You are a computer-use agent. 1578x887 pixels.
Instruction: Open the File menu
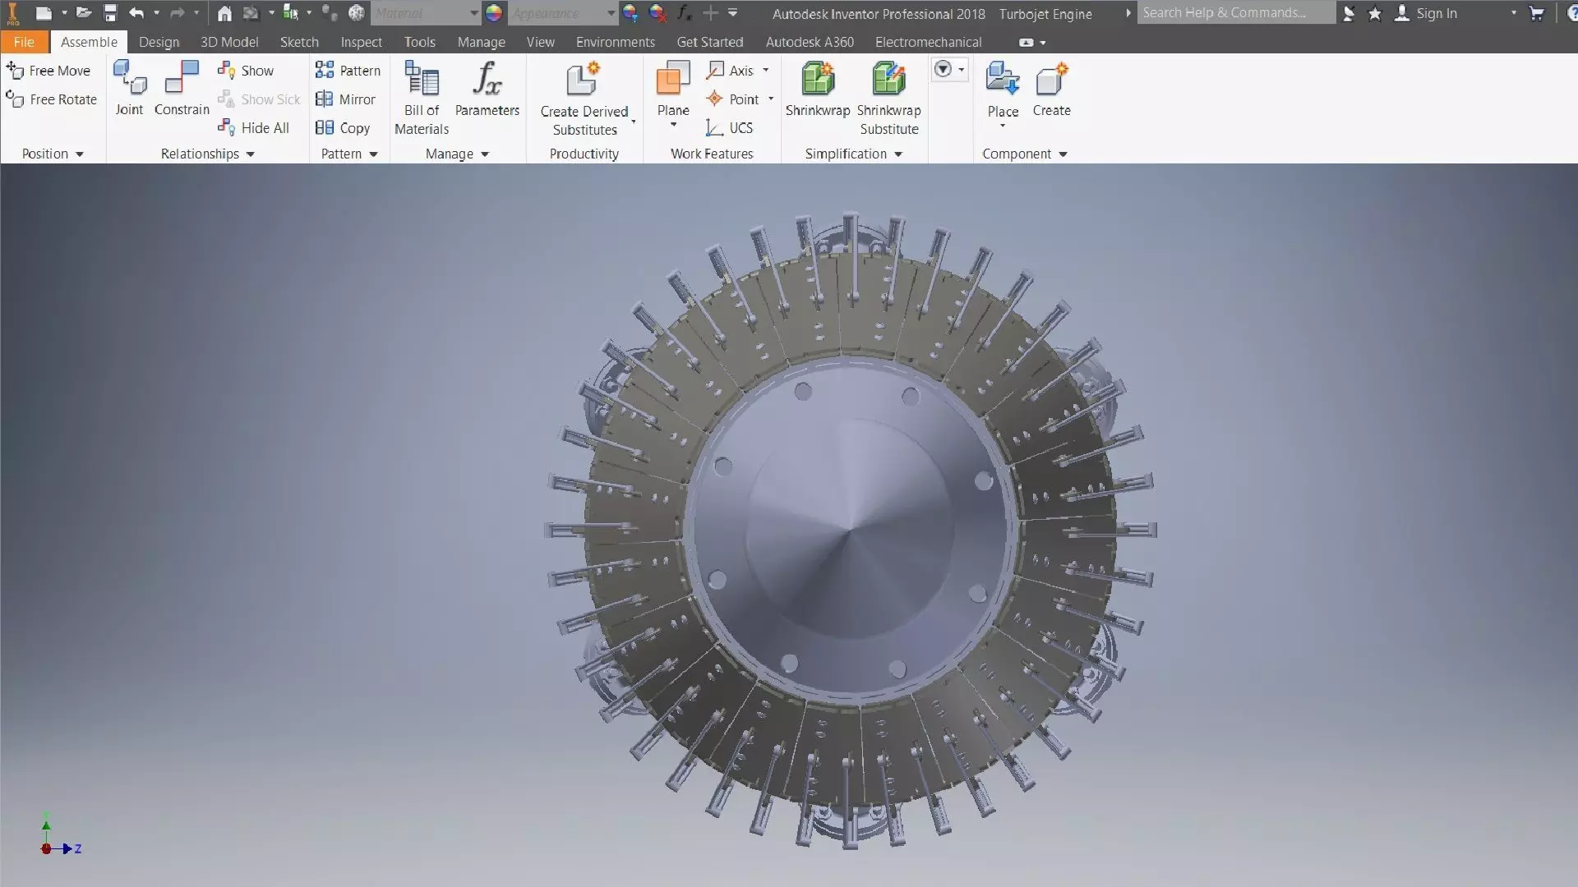(24, 42)
